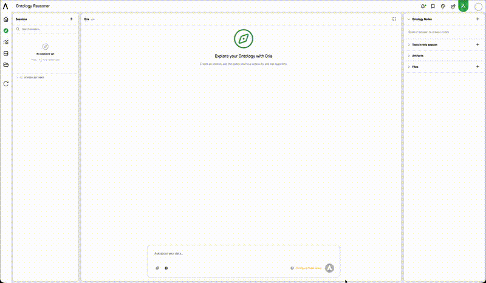This screenshot has height=283, width=486.
Task: Toggle fullscreen for the Oria chat panel
Action: (x=394, y=19)
